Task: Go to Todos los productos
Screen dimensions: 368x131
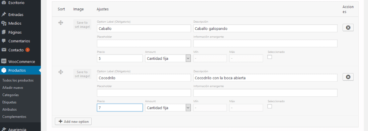Action: (x=18, y=80)
